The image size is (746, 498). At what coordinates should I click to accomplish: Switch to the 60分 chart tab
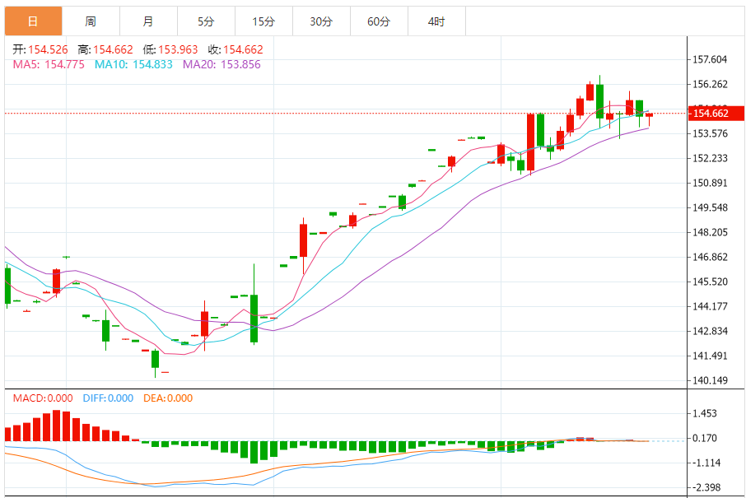pyautogui.click(x=379, y=21)
